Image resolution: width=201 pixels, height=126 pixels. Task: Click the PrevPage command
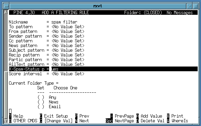point(122,116)
